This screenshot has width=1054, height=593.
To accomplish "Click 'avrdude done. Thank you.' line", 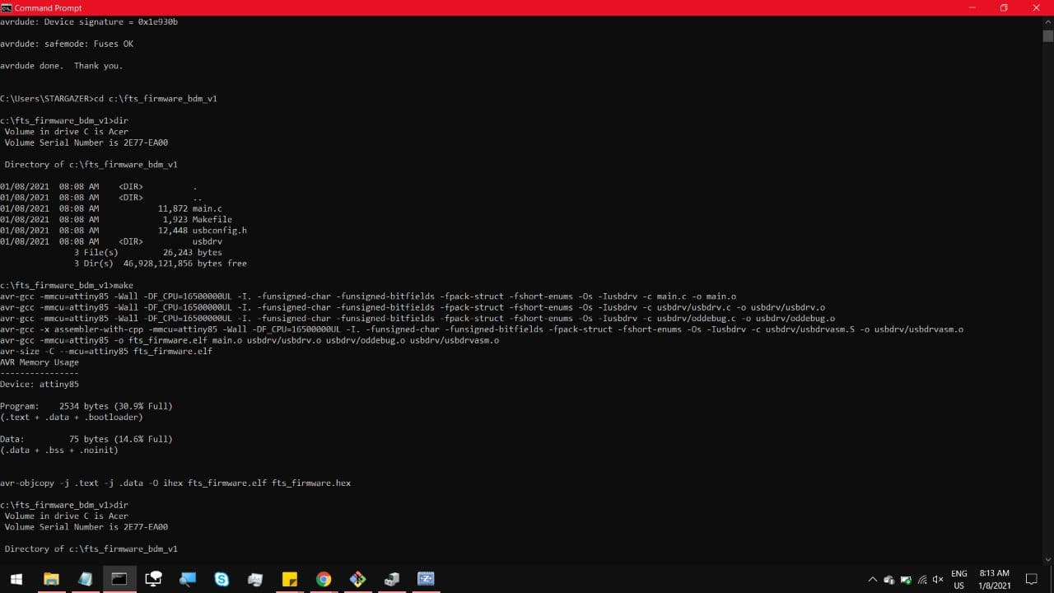I will tap(62, 66).
